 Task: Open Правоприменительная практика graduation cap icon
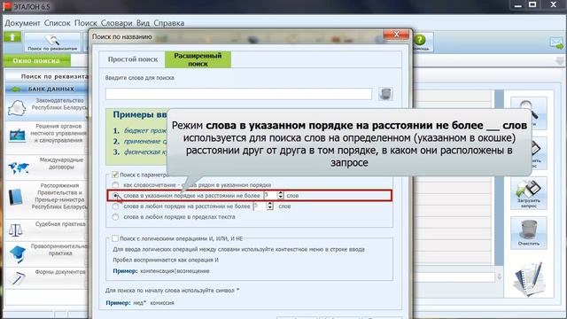(18, 253)
